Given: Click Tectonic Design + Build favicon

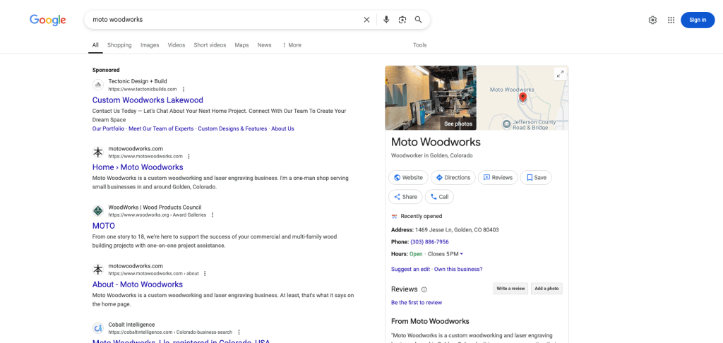Looking at the screenshot, I should pyautogui.click(x=97, y=85).
